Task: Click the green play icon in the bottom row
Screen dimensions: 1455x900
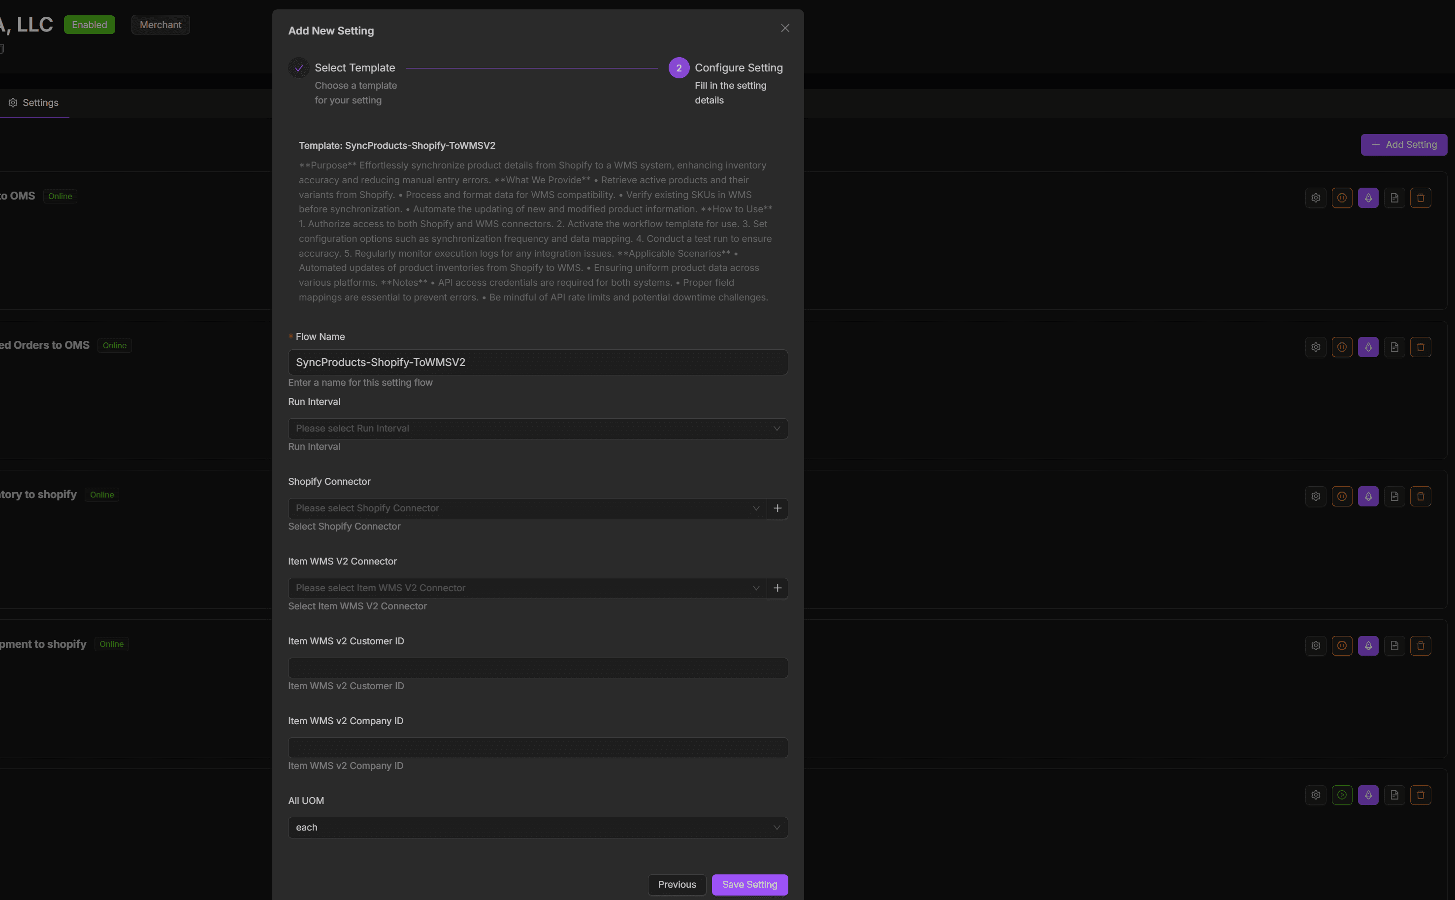Action: pyautogui.click(x=1341, y=795)
